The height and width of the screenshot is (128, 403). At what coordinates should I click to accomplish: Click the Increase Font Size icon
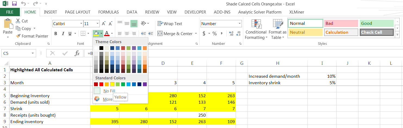pyautogui.click(x=104, y=24)
